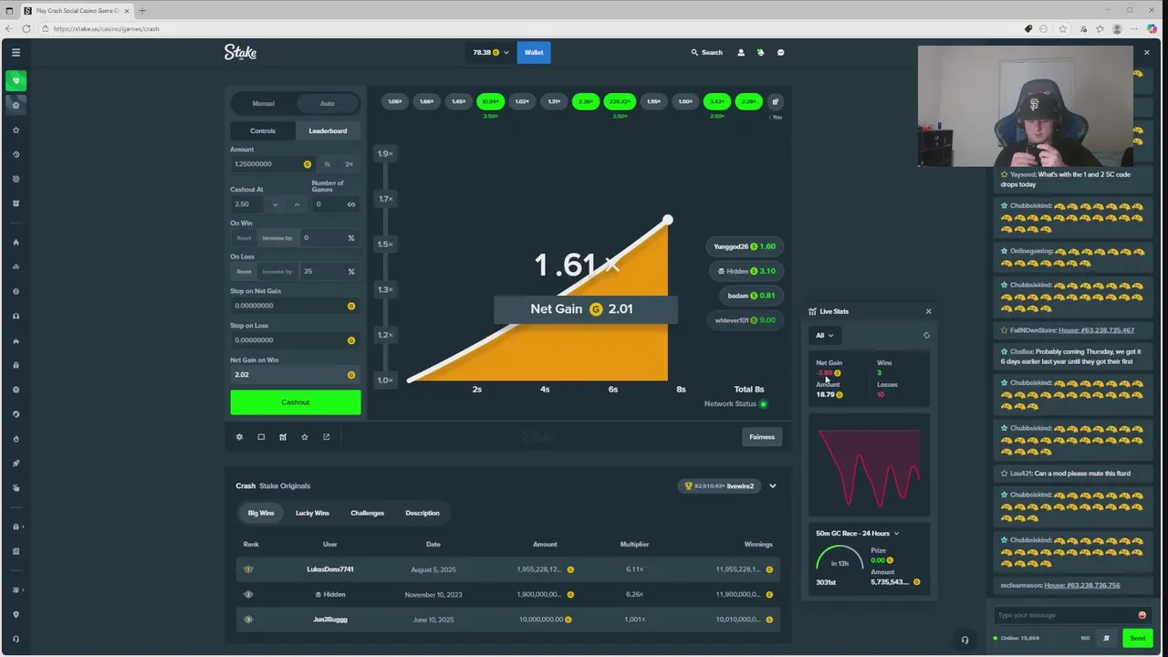1168x657 pixels.
Task: Open the user profile icon
Action: point(741,53)
